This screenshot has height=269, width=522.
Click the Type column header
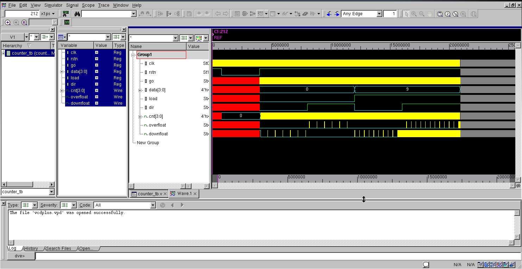[119, 45]
